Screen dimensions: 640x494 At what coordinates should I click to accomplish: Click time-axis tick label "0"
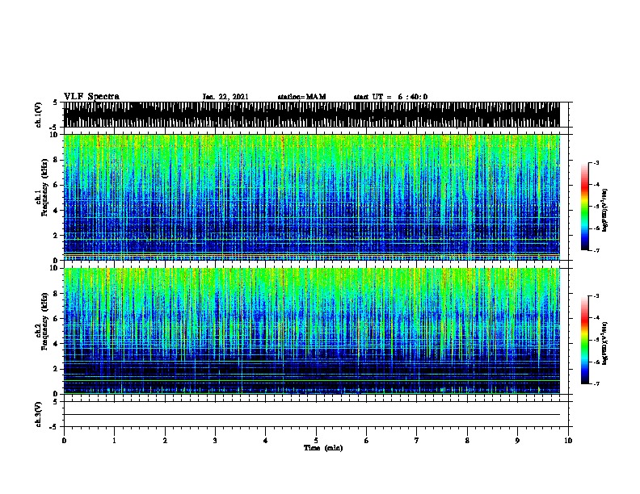pos(64,441)
